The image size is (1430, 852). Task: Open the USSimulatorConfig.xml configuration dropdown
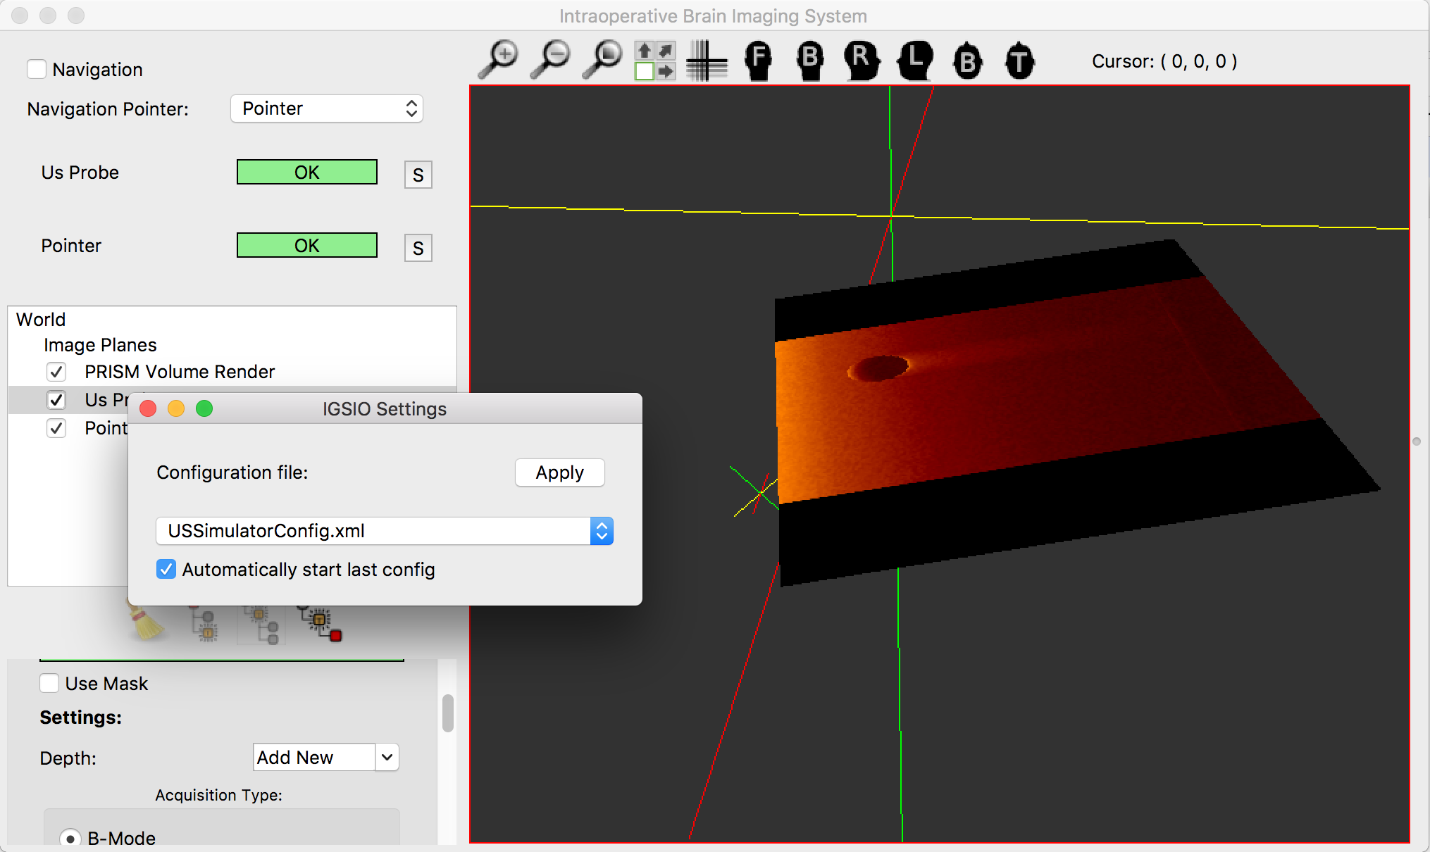(384, 531)
